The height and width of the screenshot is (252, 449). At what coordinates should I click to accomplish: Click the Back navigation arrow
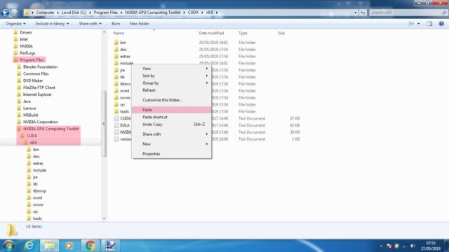coord(5,13)
